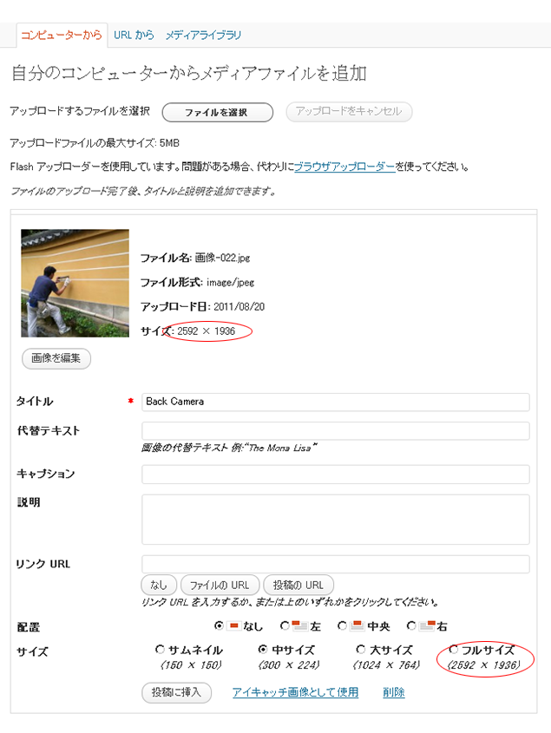Click the アイキャッチ画像として使用 link
Image resolution: width=551 pixels, height=733 pixels.
click(x=296, y=692)
